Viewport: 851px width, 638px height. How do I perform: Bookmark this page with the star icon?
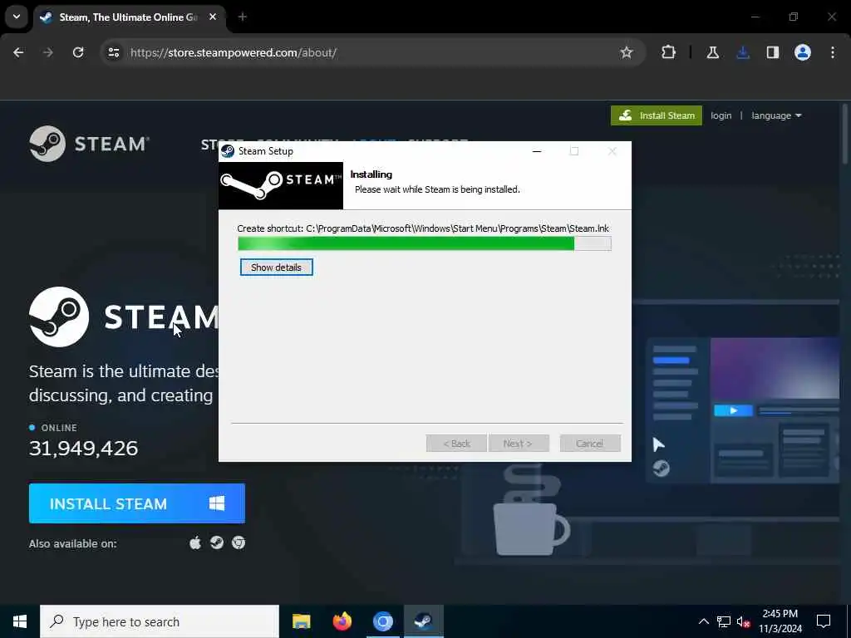coord(627,52)
